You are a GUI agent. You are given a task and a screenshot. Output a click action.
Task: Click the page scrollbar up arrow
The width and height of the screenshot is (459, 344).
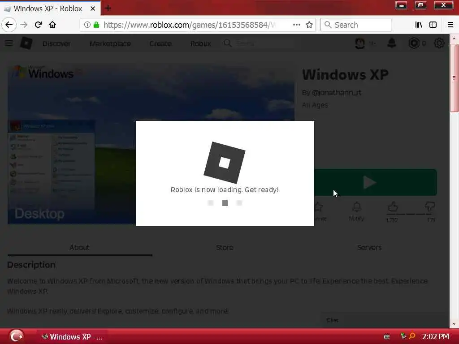[x=454, y=39]
